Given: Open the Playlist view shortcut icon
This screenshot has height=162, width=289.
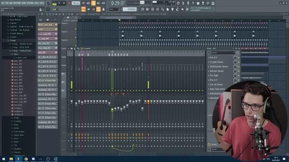Looking at the screenshot, I should [143, 9].
